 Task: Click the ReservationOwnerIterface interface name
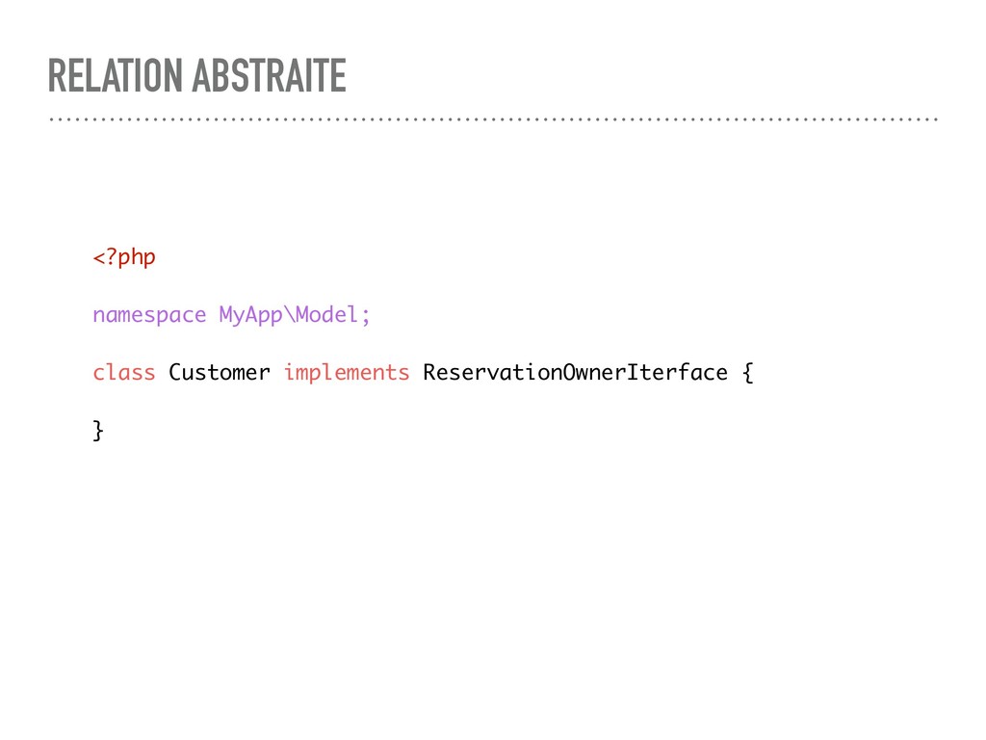pos(576,372)
